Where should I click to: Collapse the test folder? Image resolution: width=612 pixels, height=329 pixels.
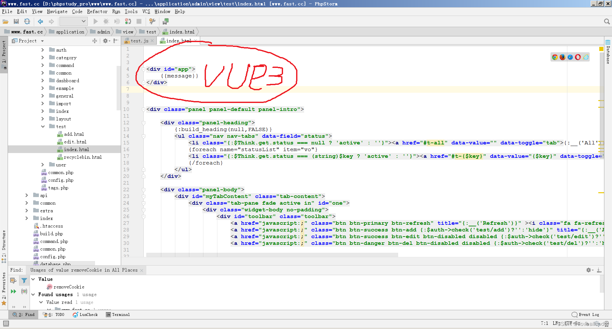[x=43, y=127]
